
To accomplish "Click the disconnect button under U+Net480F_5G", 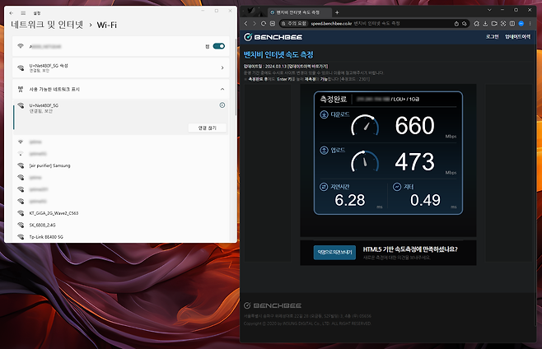I will 207,128.
